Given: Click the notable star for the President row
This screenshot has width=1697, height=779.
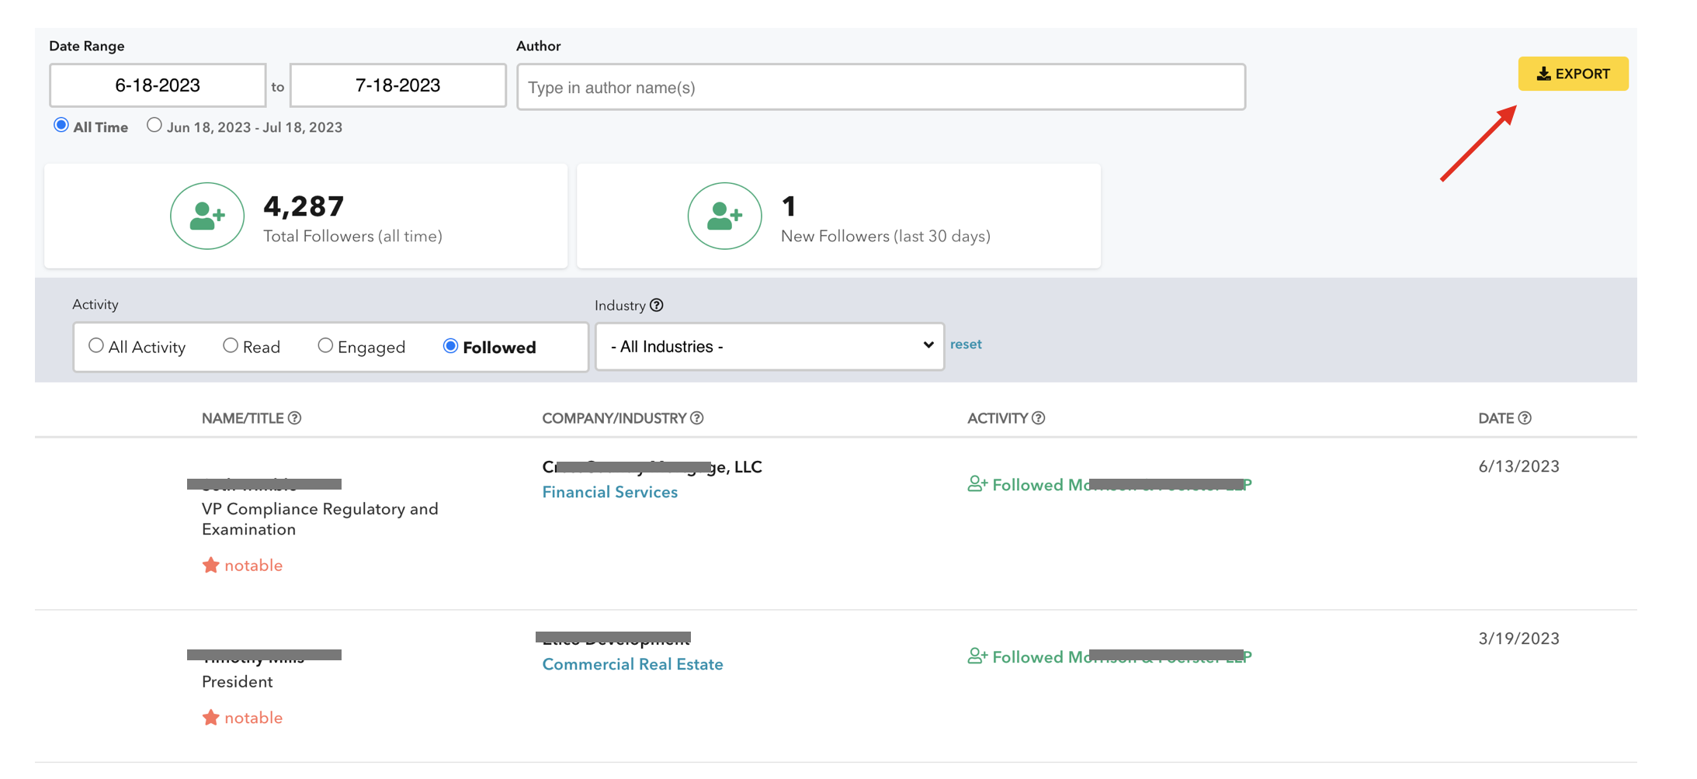Looking at the screenshot, I should point(210,718).
